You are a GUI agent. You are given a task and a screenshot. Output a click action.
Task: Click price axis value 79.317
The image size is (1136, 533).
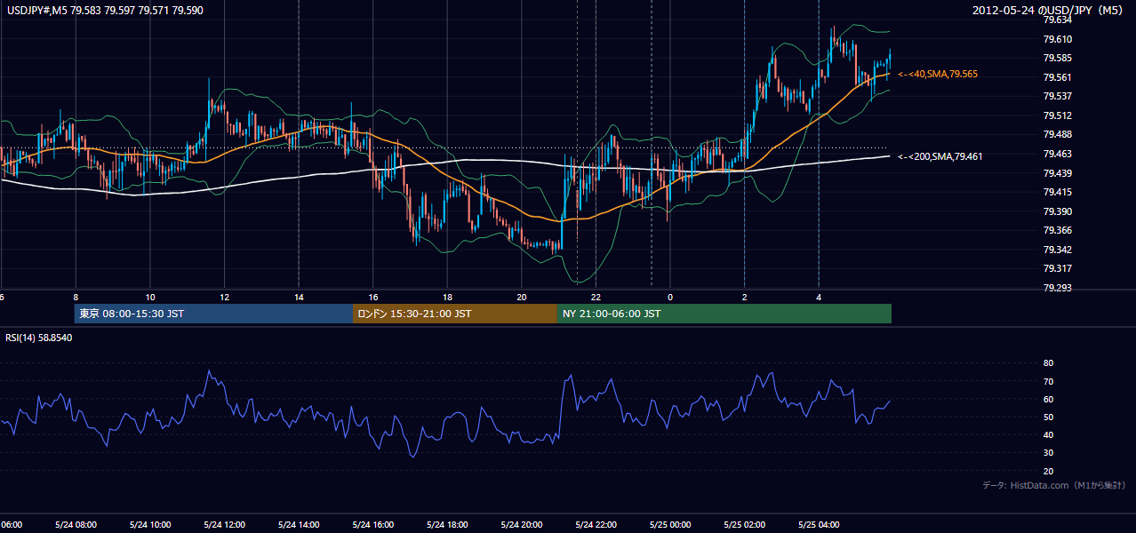click(x=1057, y=268)
